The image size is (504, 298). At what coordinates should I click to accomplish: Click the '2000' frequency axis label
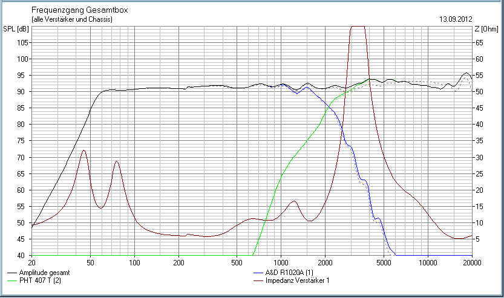point(325,263)
